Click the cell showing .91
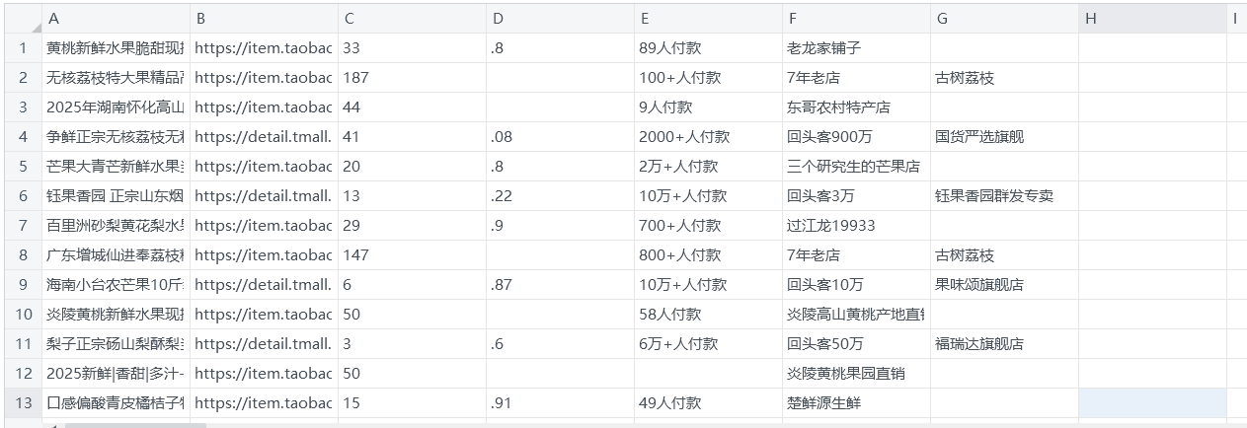 (x=560, y=402)
